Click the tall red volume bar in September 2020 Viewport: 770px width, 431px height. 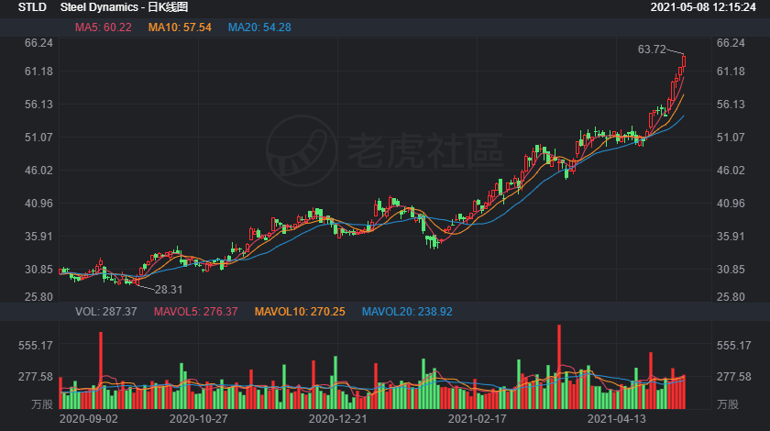101,370
